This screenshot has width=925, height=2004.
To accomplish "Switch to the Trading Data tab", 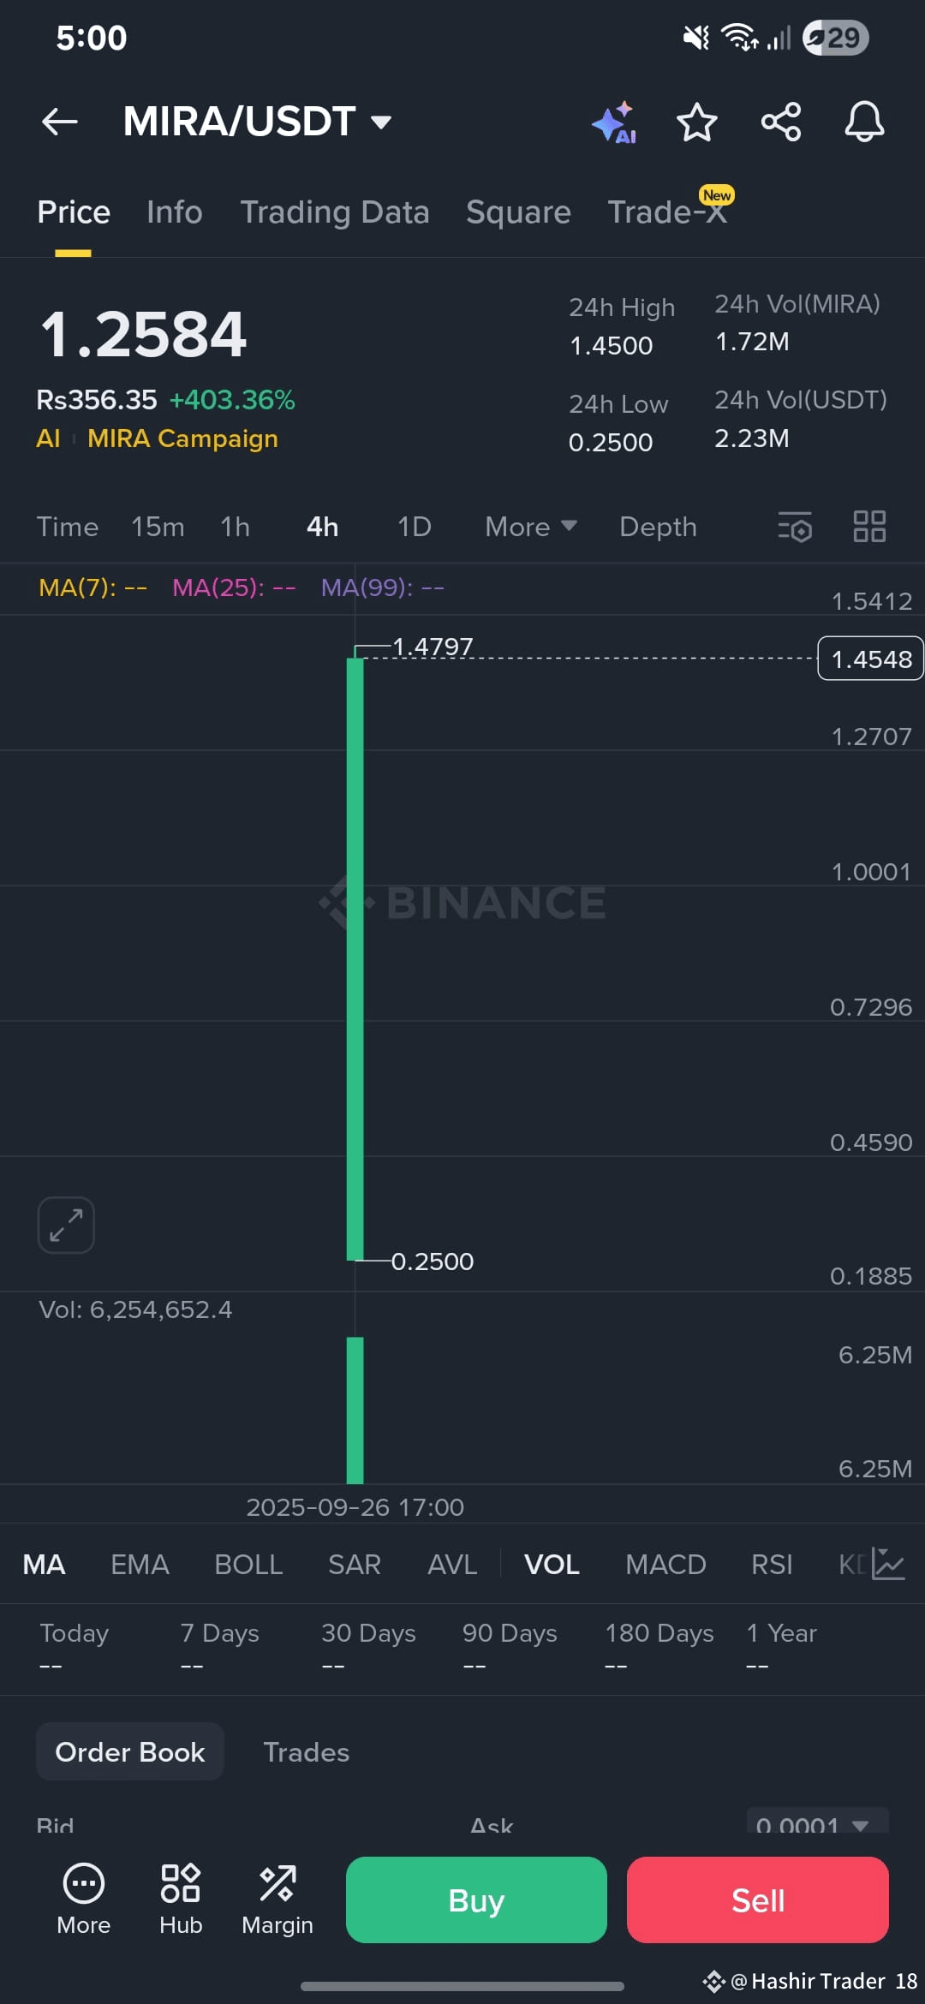I will [x=335, y=212].
